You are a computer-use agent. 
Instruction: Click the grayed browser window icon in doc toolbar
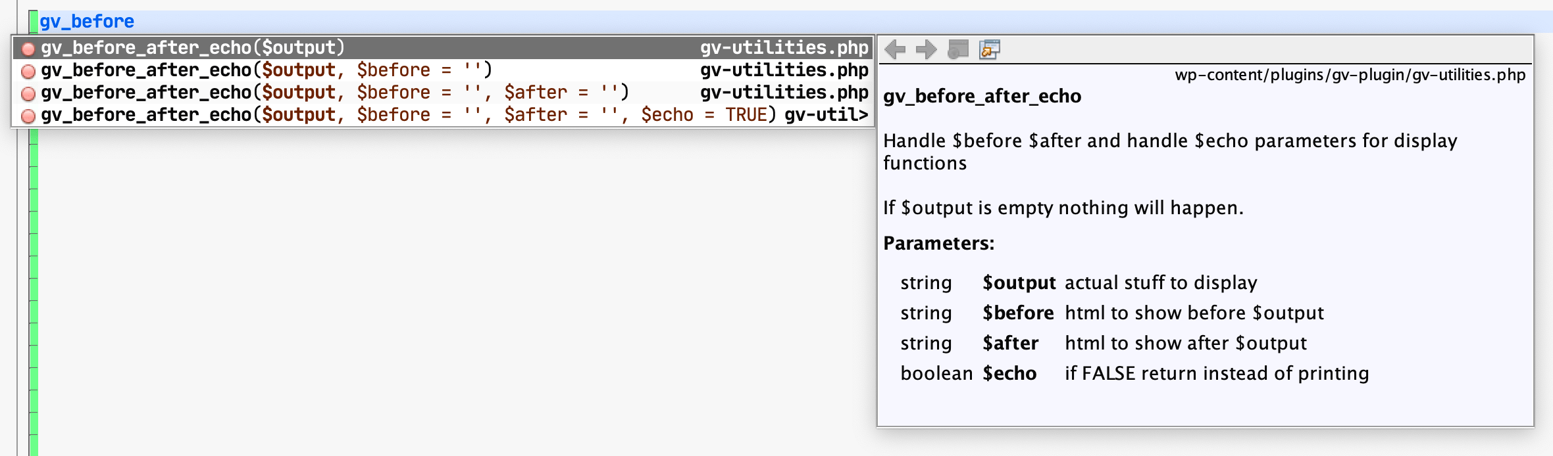point(957,49)
